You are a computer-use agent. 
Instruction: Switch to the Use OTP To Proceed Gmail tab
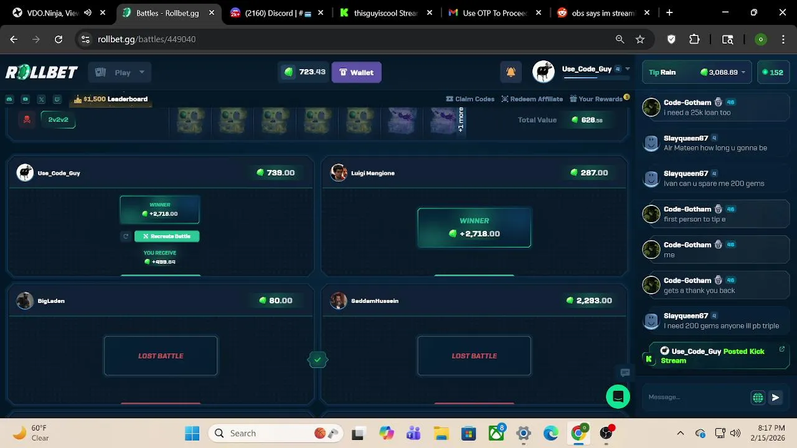point(495,12)
